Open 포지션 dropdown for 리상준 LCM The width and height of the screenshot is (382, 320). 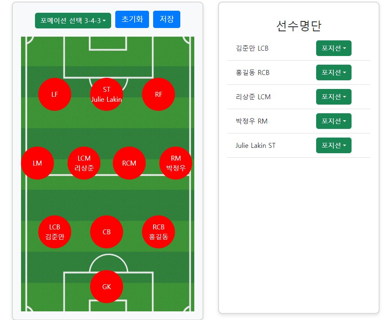333,97
